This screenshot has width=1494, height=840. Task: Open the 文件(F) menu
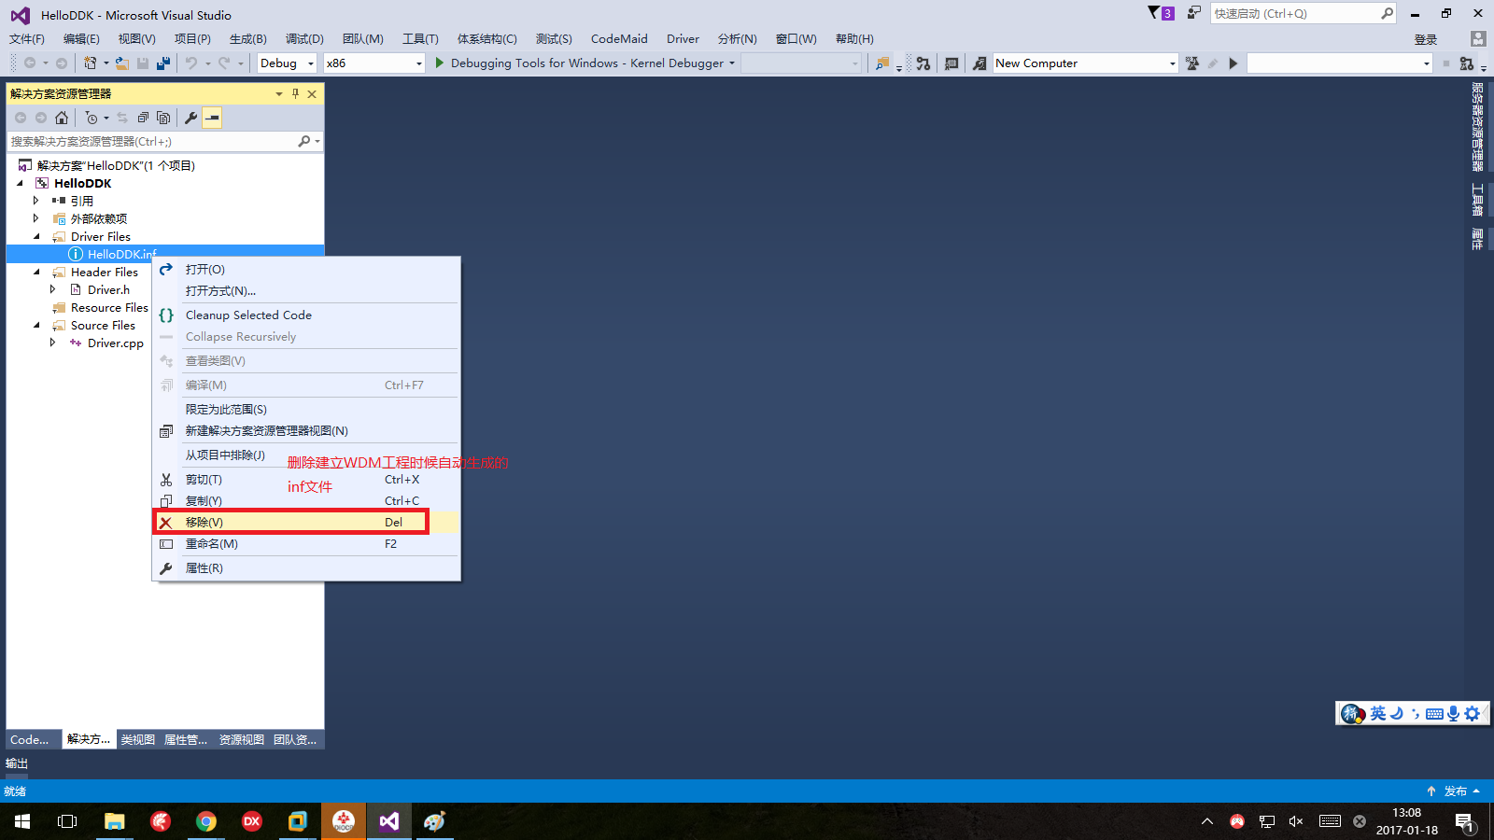(x=27, y=39)
